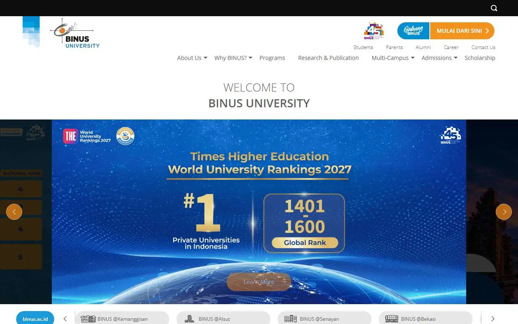The image size is (518, 324).
Task: Open the Alumni link
Action: tap(423, 47)
